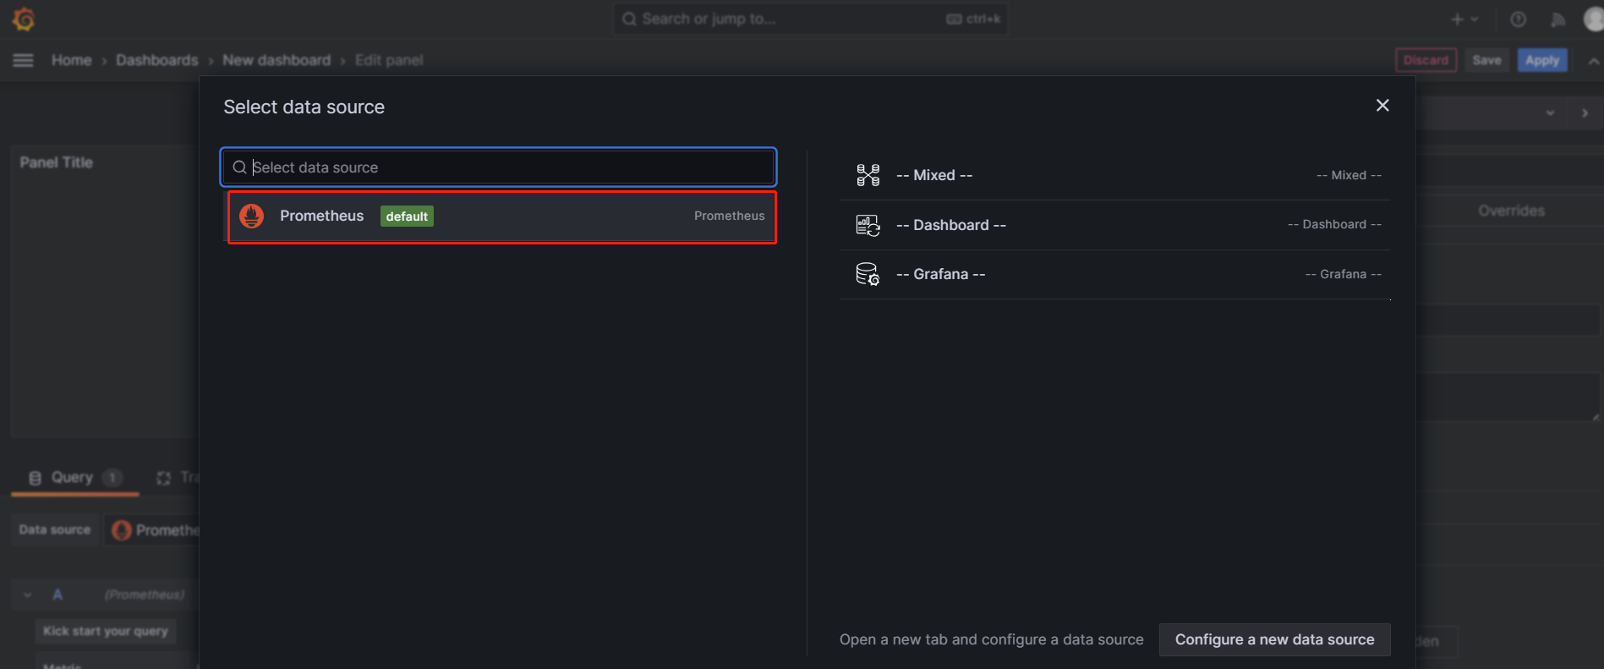Click the Panel Title text
The width and height of the screenshot is (1604, 669).
57,162
